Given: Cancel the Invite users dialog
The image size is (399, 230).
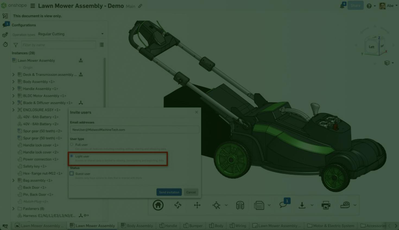Looking at the screenshot, I should tap(191, 192).
